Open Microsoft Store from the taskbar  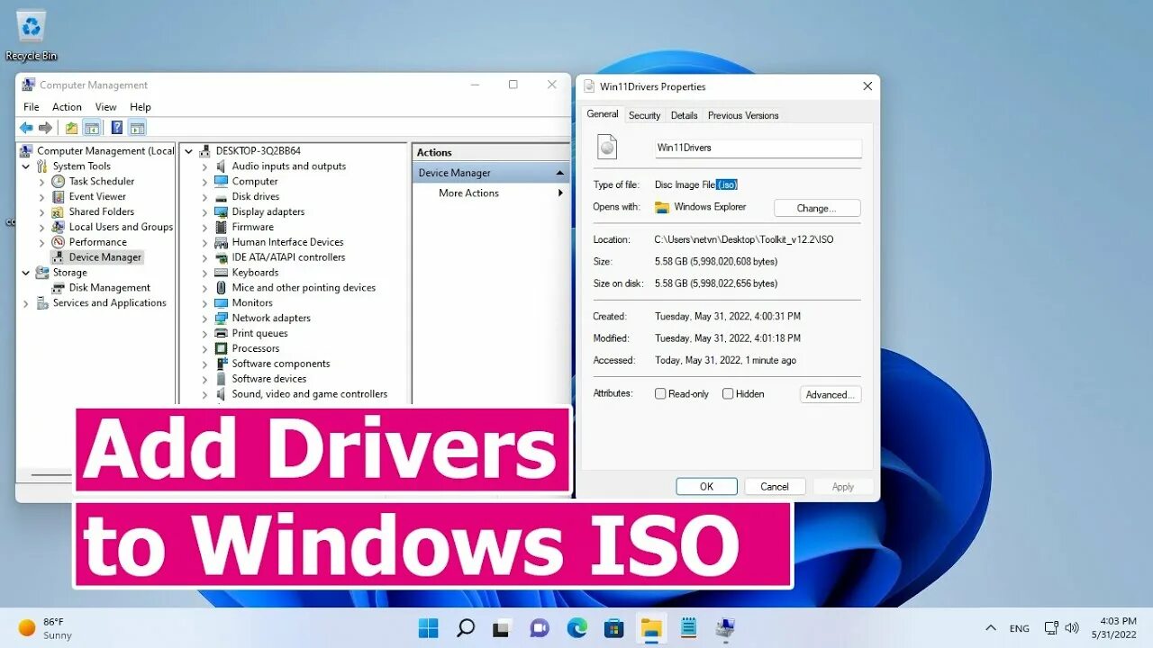click(x=614, y=627)
